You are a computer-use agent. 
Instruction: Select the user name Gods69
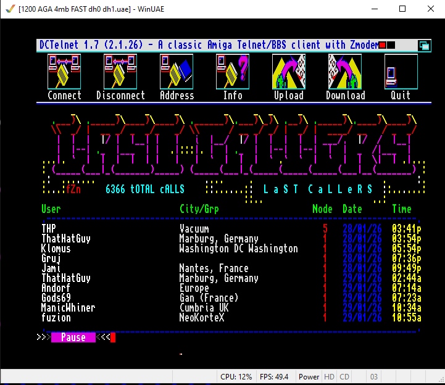56,298
